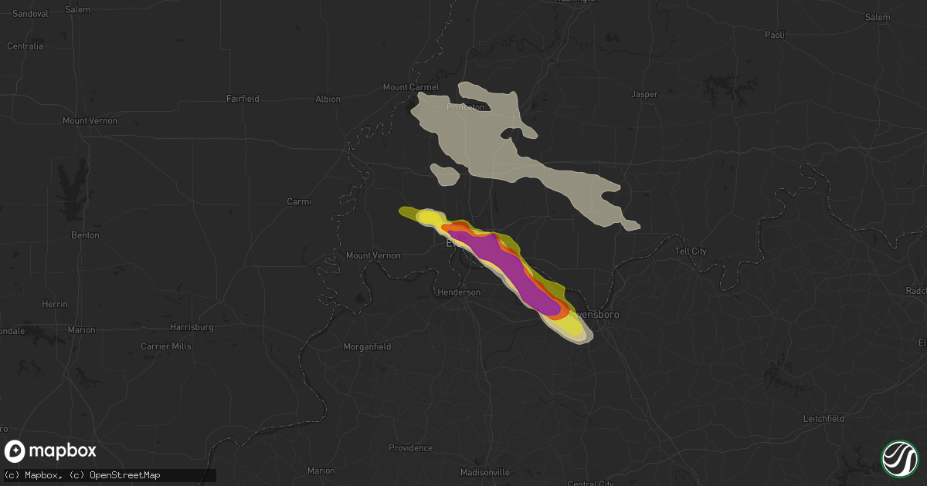Click the Princeton city label
Viewport: 927px width, 486px height.
[x=466, y=107]
